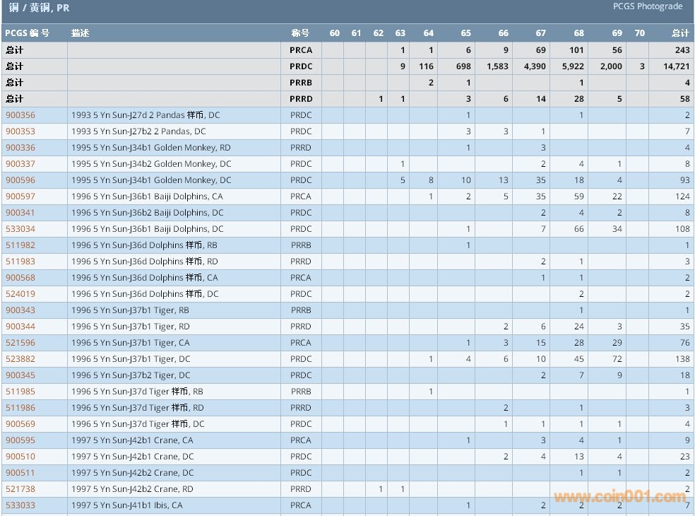The height and width of the screenshot is (516, 695).
Task: Open entry 533033 Ibis CA
Action: tap(20, 505)
